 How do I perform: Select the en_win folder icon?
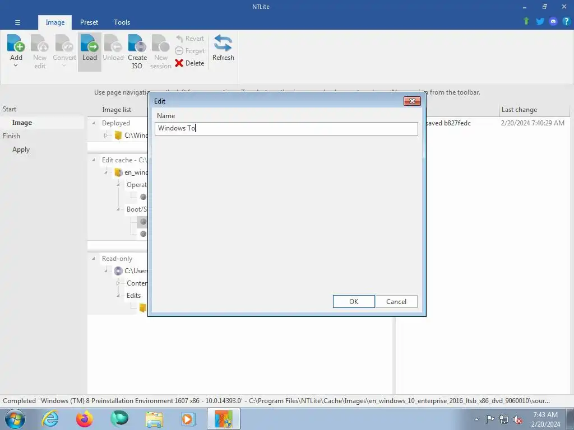[x=118, y=172]
